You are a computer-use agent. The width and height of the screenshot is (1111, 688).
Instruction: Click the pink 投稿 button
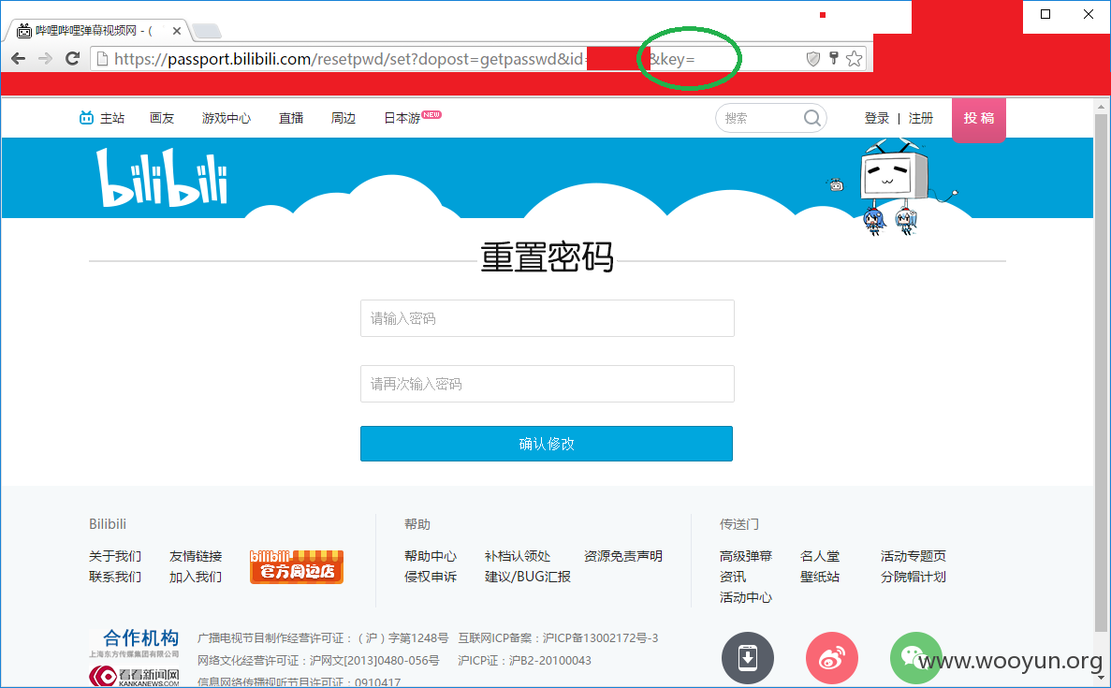coord(978,119)
